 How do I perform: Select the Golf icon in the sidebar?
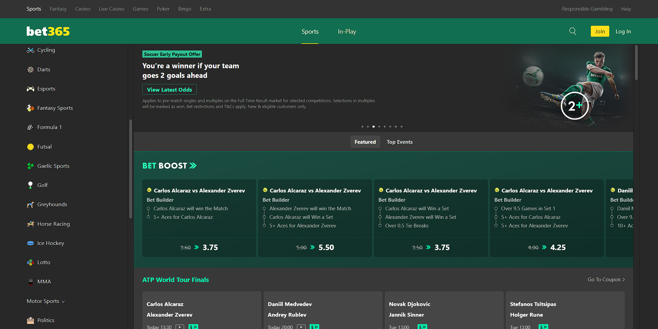pos(30,185)
